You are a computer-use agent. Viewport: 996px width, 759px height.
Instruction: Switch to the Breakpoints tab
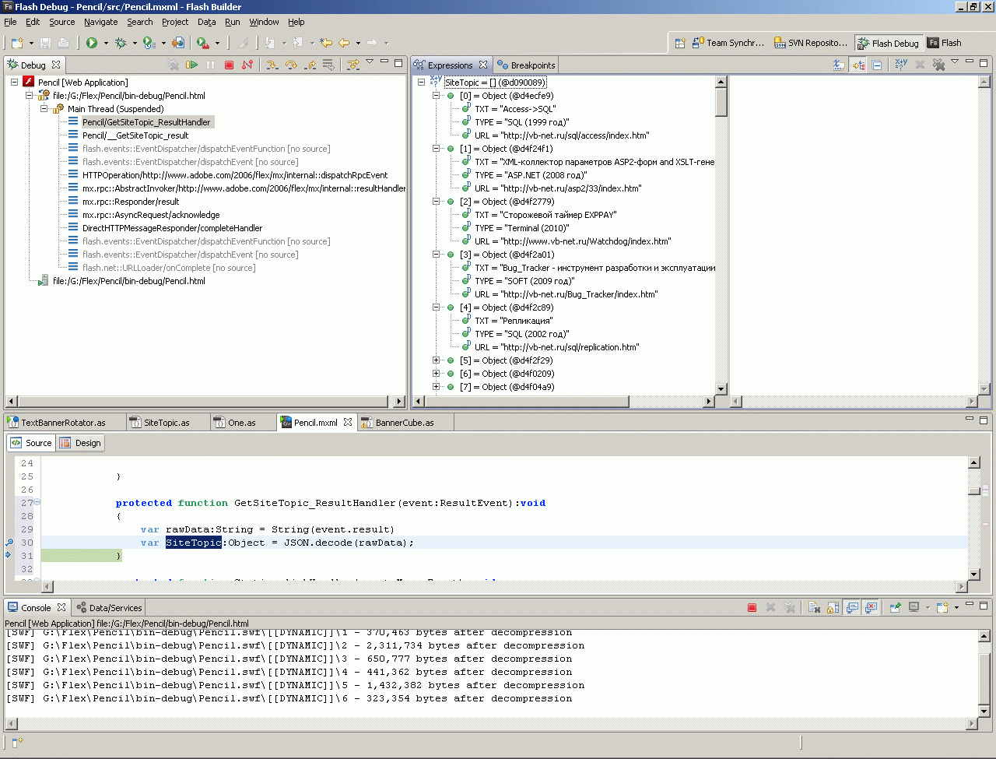pos(526,65)
